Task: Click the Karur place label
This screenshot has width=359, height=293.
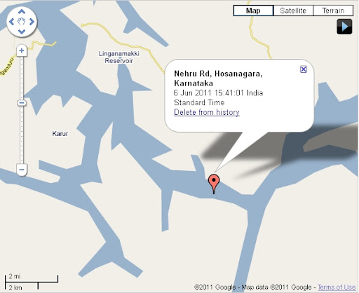Action: 60,134
